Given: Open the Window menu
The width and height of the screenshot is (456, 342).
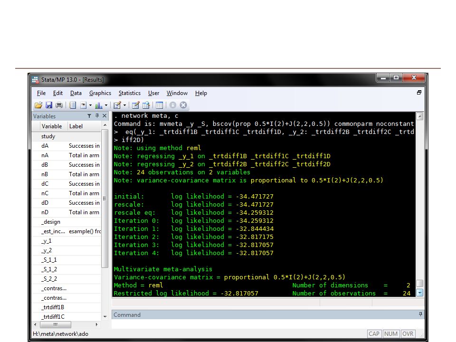Looking at the screenshot, I should click(x=177, y=93).
